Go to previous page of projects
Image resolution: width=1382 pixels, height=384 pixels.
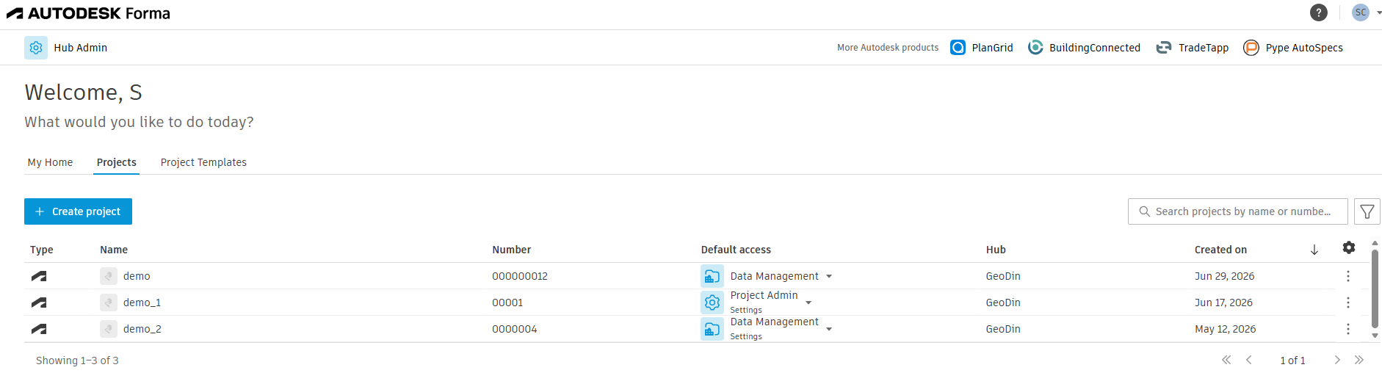(x=1249, y=360)
